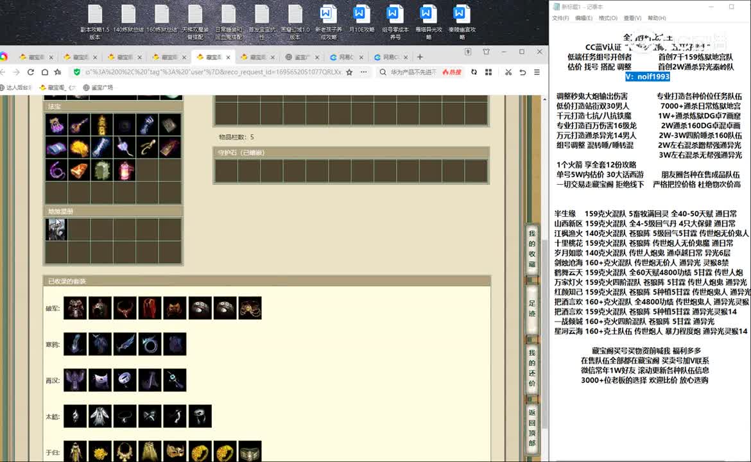Click the circular sync arrows toolbar icon
This screenshot has height=462, width=751.
coord(474,72)
